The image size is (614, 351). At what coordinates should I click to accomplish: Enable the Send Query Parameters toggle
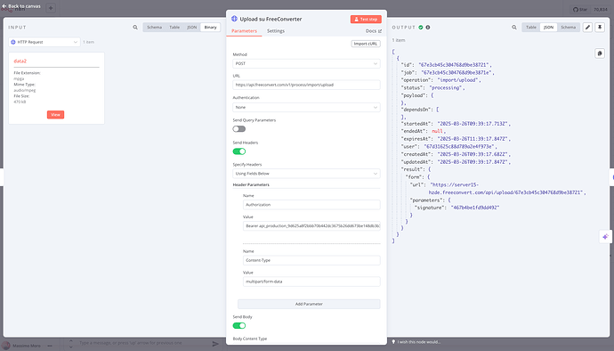(238, 129)
